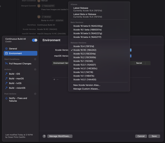Viewport: 165px width, 143px height.
Task: Click the hammer icon for Build - iOS
Action: [6, 74]
